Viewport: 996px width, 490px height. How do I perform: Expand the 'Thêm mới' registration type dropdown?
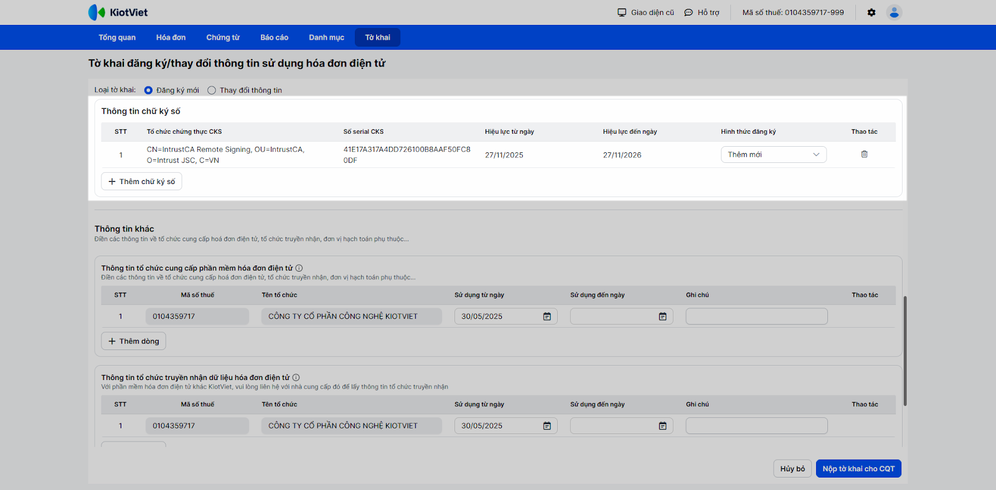pos(773,155)
